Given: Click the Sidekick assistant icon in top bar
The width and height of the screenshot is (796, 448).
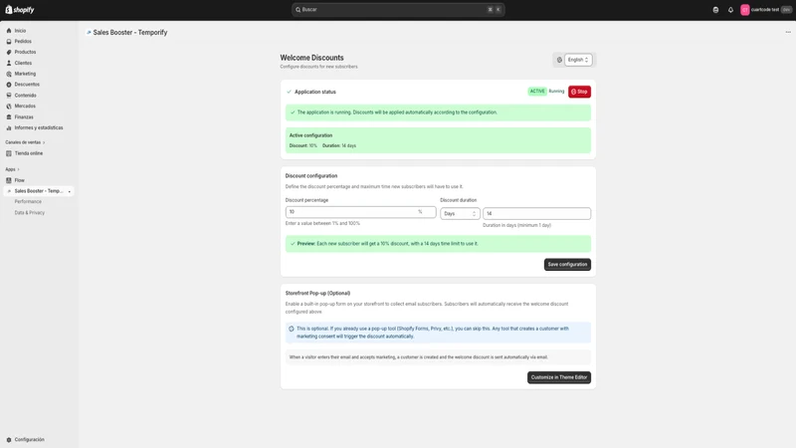Looking at the screenshot, I should click(x=715, y=10).
